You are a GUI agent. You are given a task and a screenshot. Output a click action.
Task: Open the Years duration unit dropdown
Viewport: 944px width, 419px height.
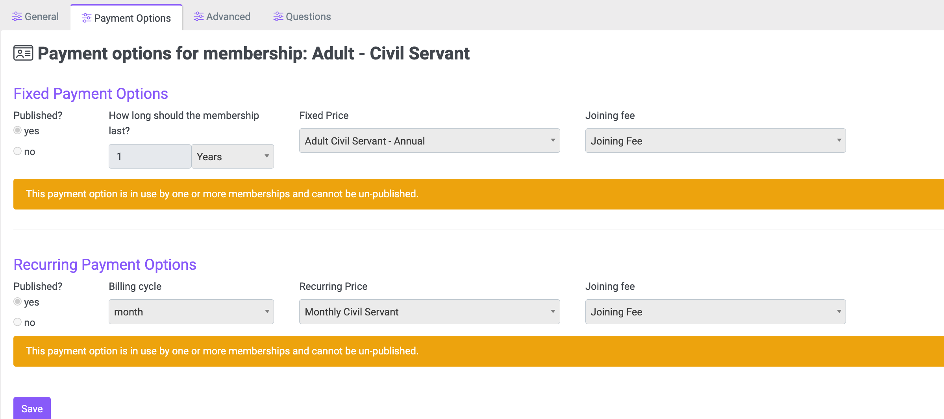click(x=233, y=156)
